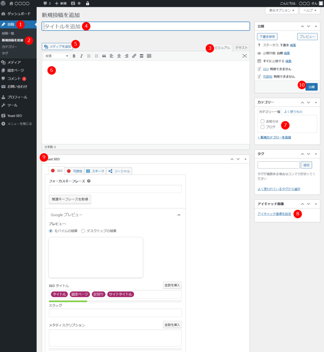The height and width of the screenshot is (352, 324).
Task: Click the green SEO title progress bar
Action: (68, 301)
